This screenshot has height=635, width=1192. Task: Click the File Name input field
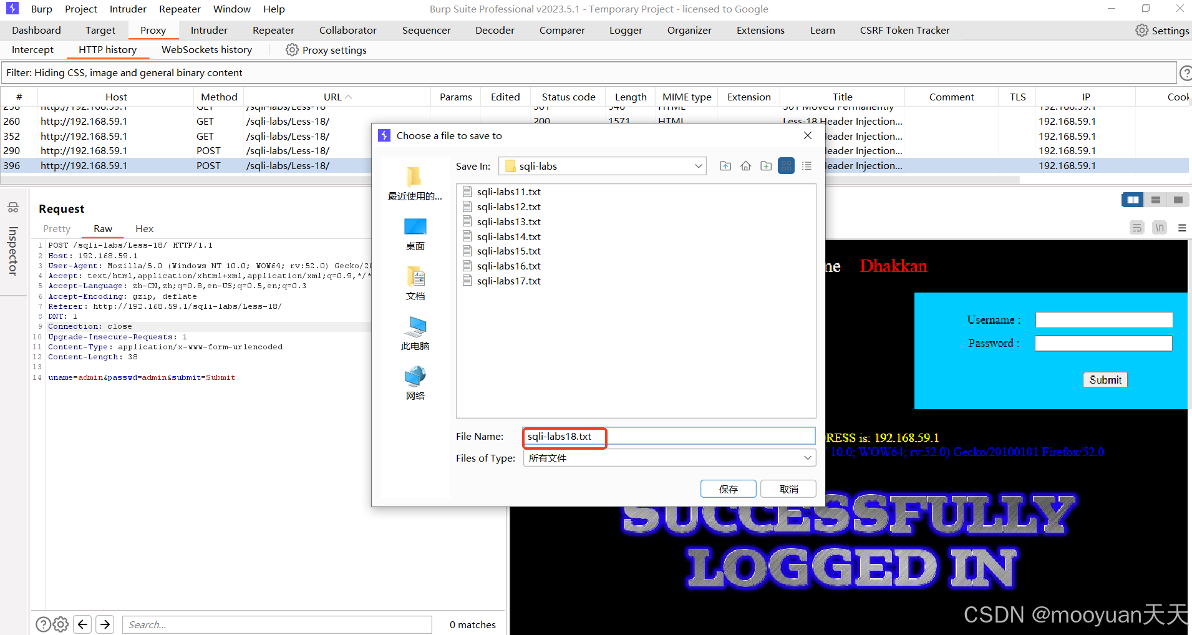coord(669,436)
